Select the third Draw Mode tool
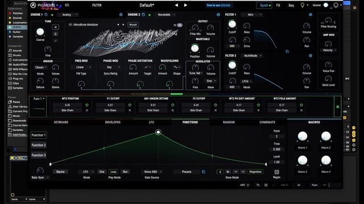Image resolution: width=364 pixels, height=204 pixels. coord(235,172)
